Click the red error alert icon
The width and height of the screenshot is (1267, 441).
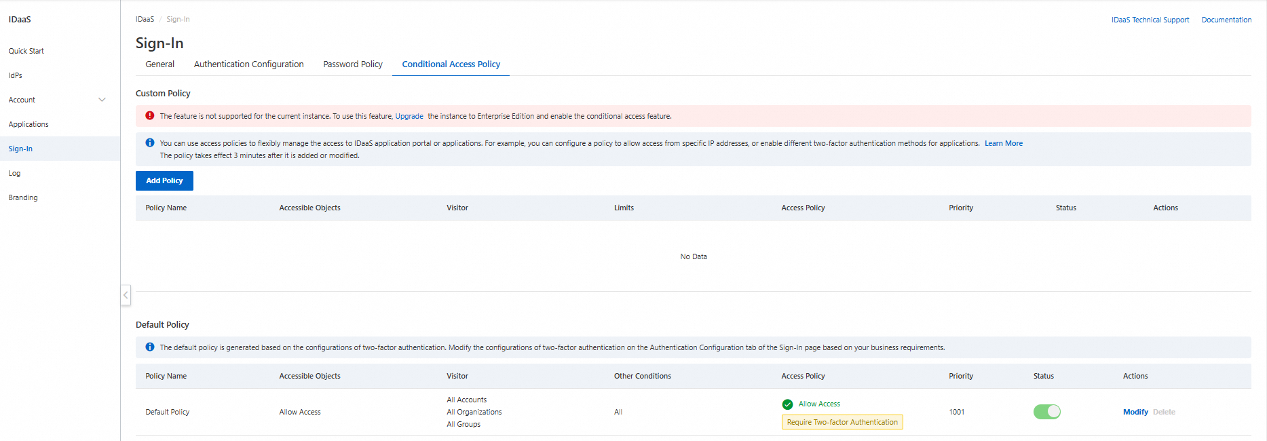[150, 116]
